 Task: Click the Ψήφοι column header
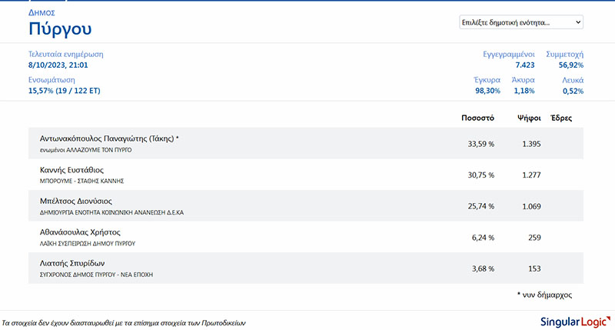pyautogui.click(x=527, y=118)
